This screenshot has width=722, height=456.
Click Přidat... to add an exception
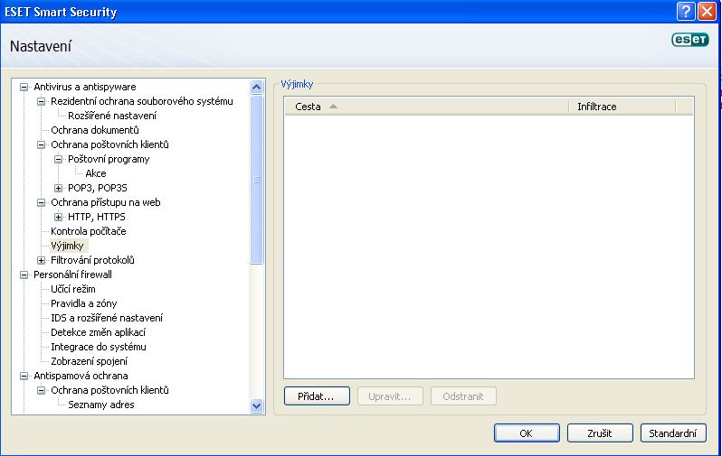click(x=317, y=396)
